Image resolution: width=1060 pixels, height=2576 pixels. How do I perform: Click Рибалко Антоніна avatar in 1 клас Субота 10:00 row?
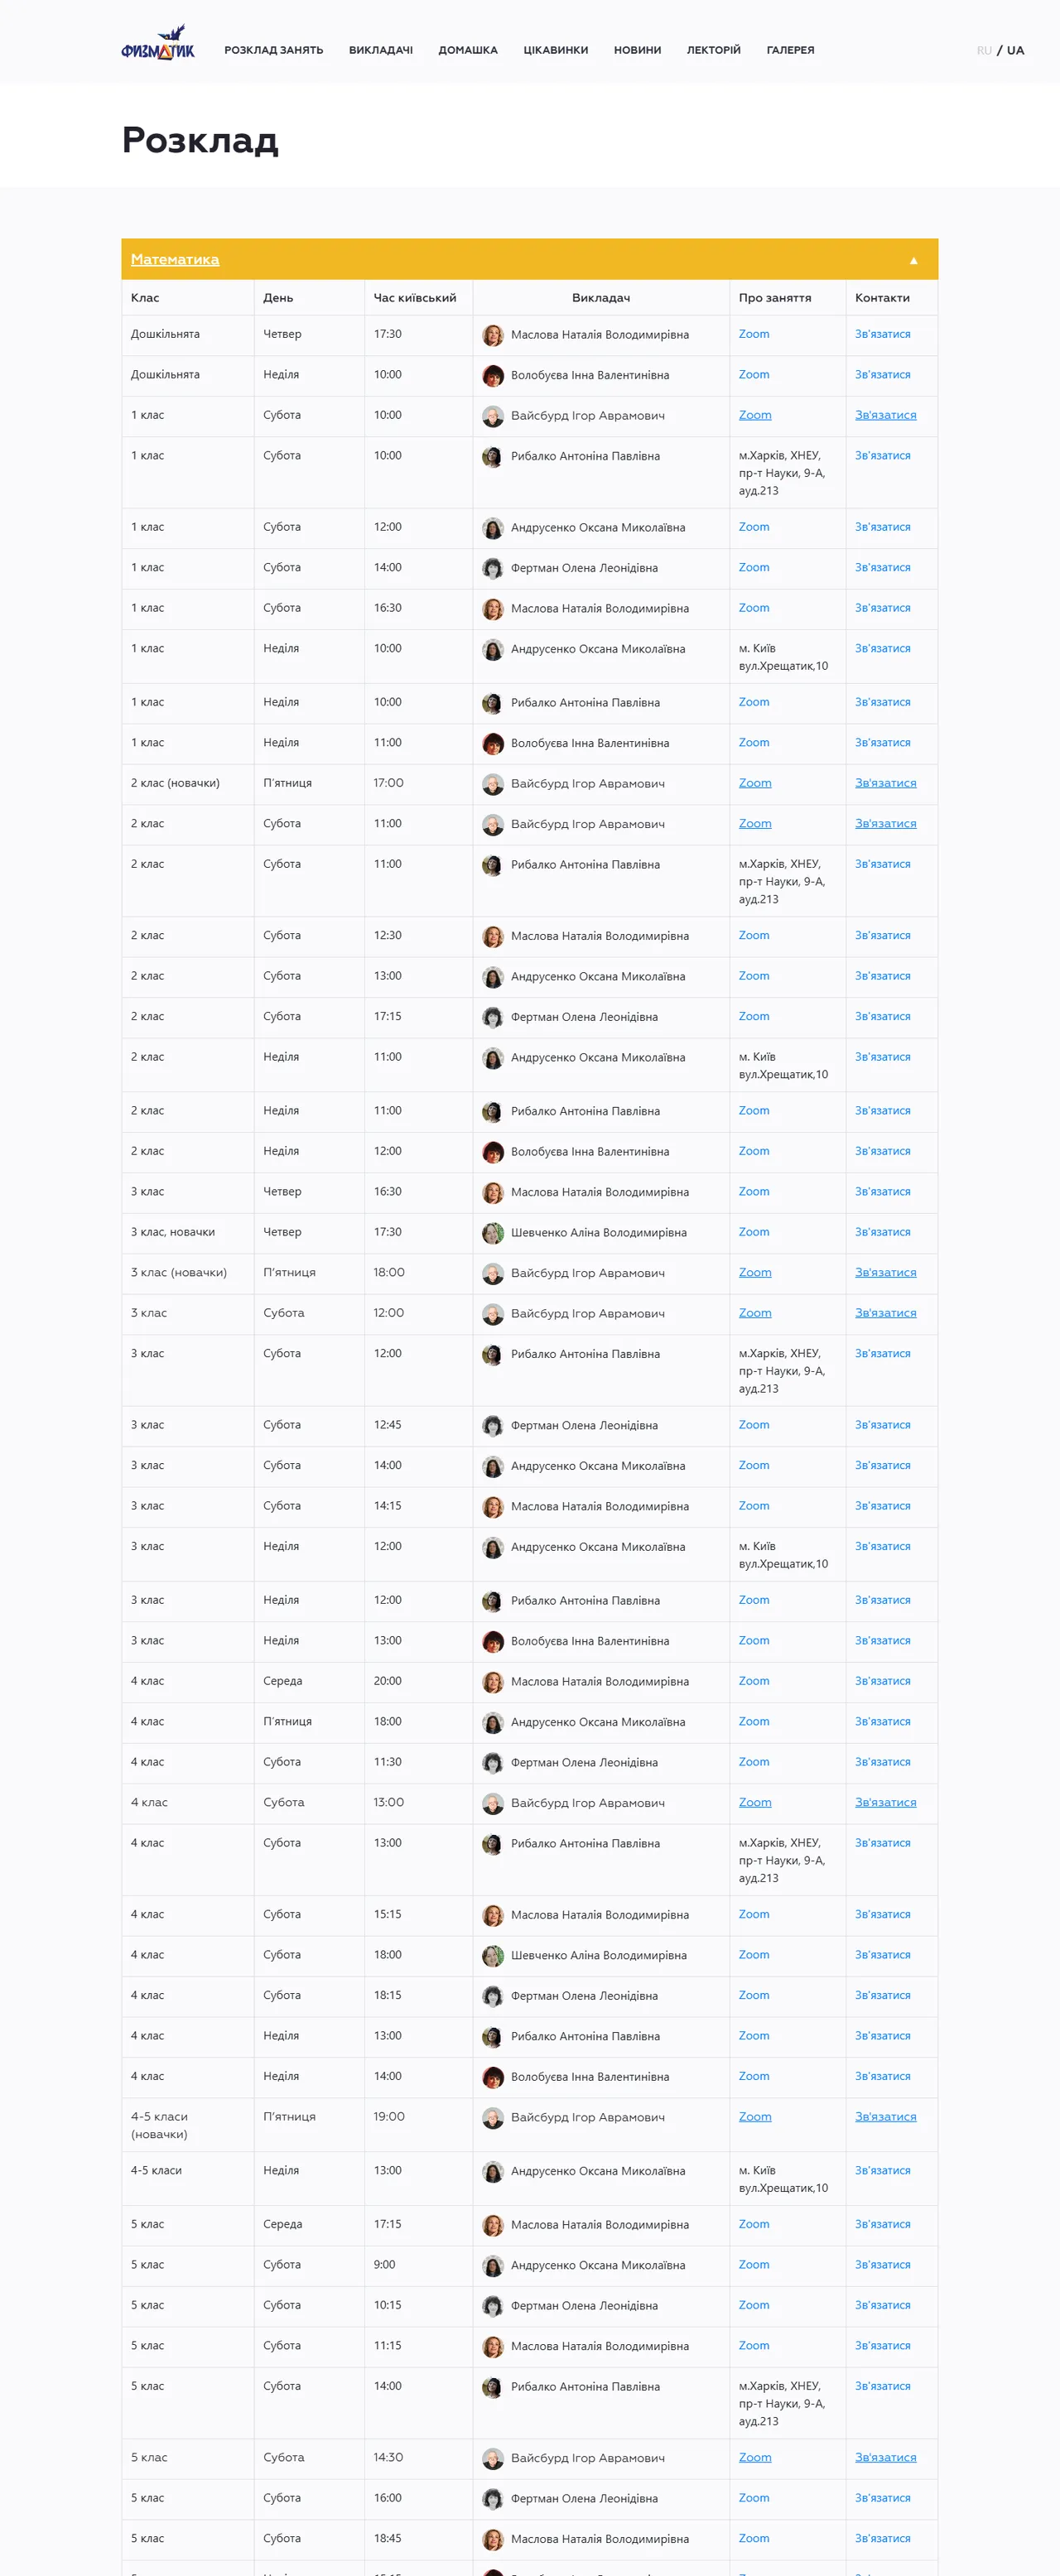coord(493,457)
